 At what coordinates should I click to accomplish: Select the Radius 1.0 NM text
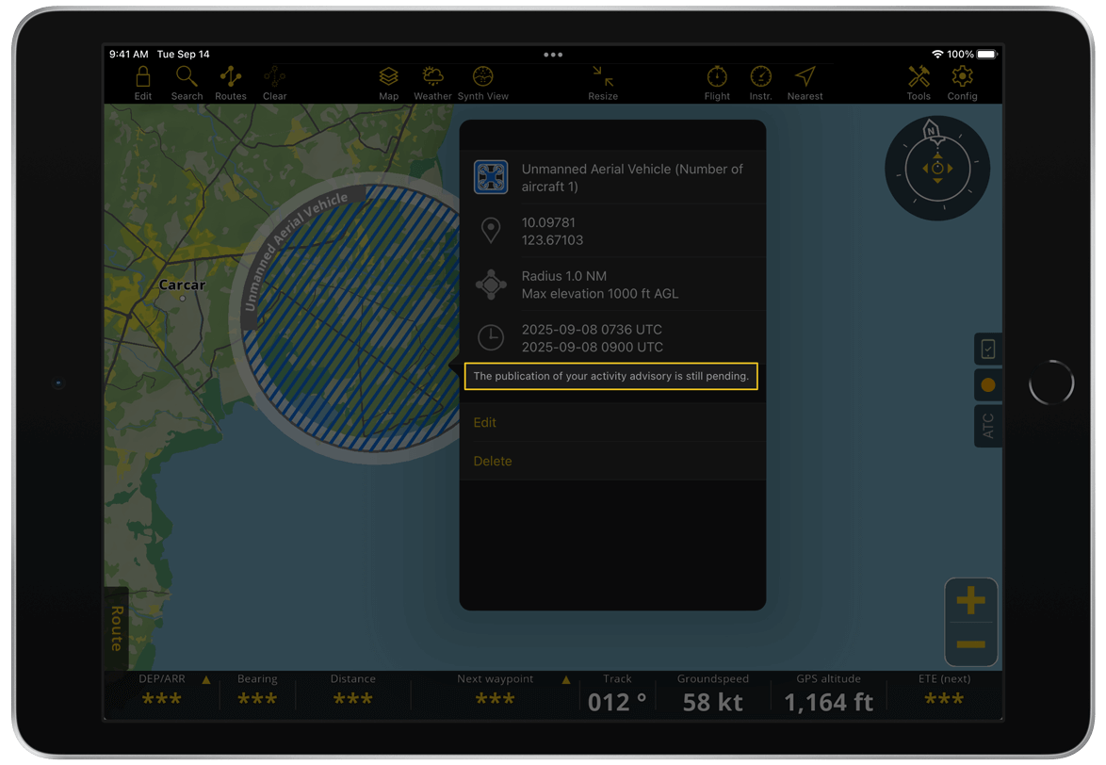coord(563,276)
